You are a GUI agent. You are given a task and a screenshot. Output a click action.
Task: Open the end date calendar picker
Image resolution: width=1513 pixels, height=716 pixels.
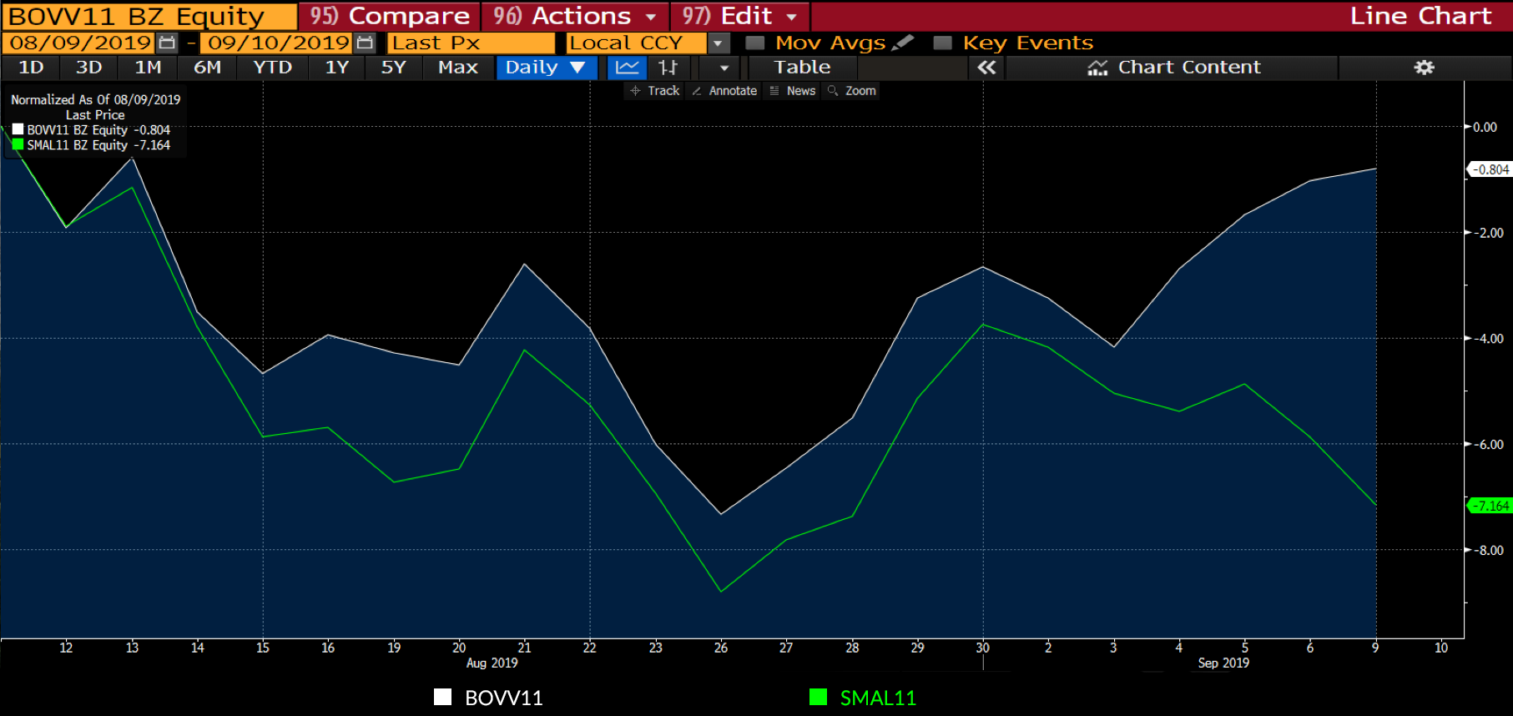[365, 43]
